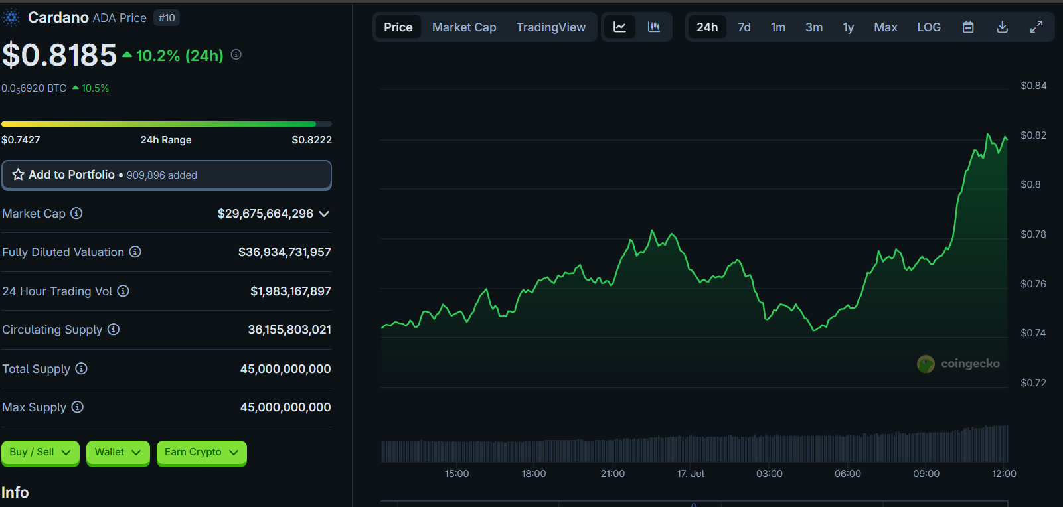Click the volume bars under the chart
This screenshot has height=507, width=1063.
(x=695, y=445)
